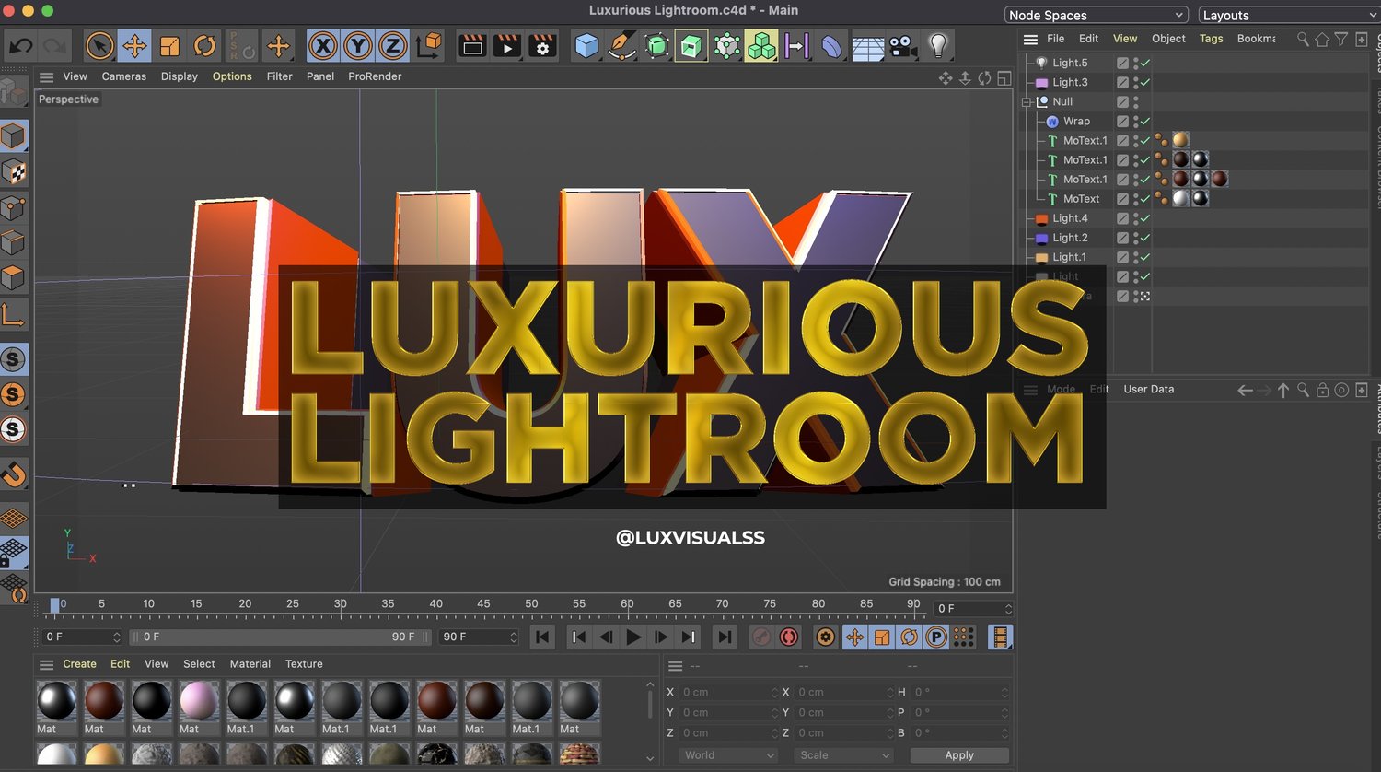Viewport: 1381px width, 772px height.
Task: Click the Apply button in coordinates panel
Action: coord(958,754)
